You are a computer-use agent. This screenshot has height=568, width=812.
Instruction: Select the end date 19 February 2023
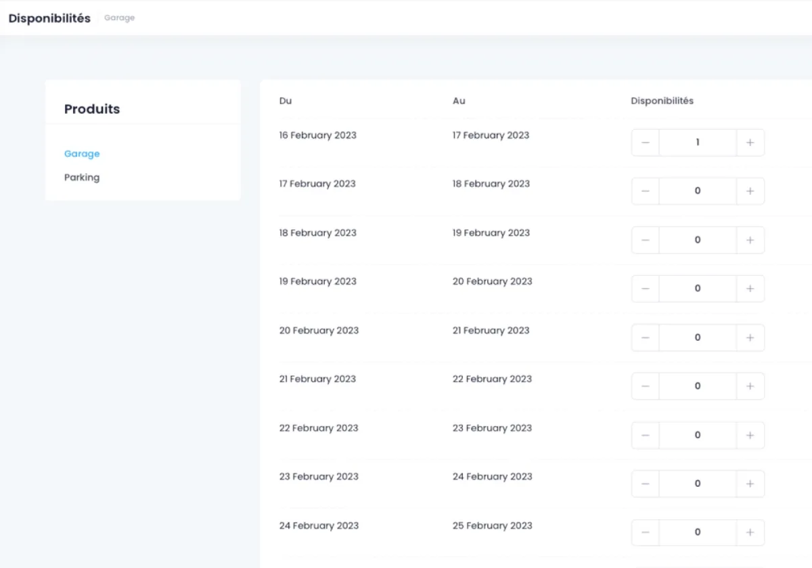coord(491,233)
